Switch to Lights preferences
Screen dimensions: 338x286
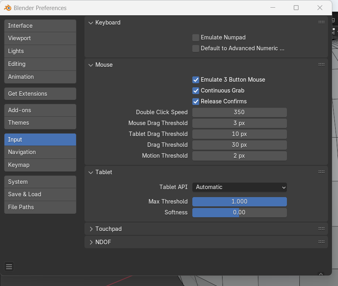pyautogui.click(x=40, y=51)
